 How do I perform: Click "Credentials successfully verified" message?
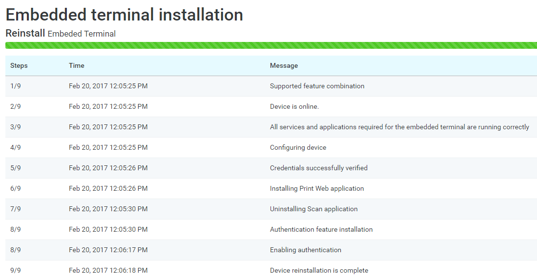(x=318, y=168)
